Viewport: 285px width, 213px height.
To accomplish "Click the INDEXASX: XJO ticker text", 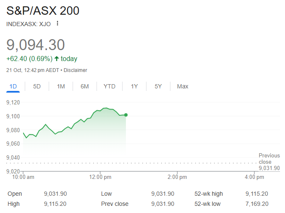I will coord(29,24).
